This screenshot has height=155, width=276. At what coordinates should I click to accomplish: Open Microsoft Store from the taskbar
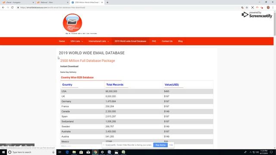(81, 152)
